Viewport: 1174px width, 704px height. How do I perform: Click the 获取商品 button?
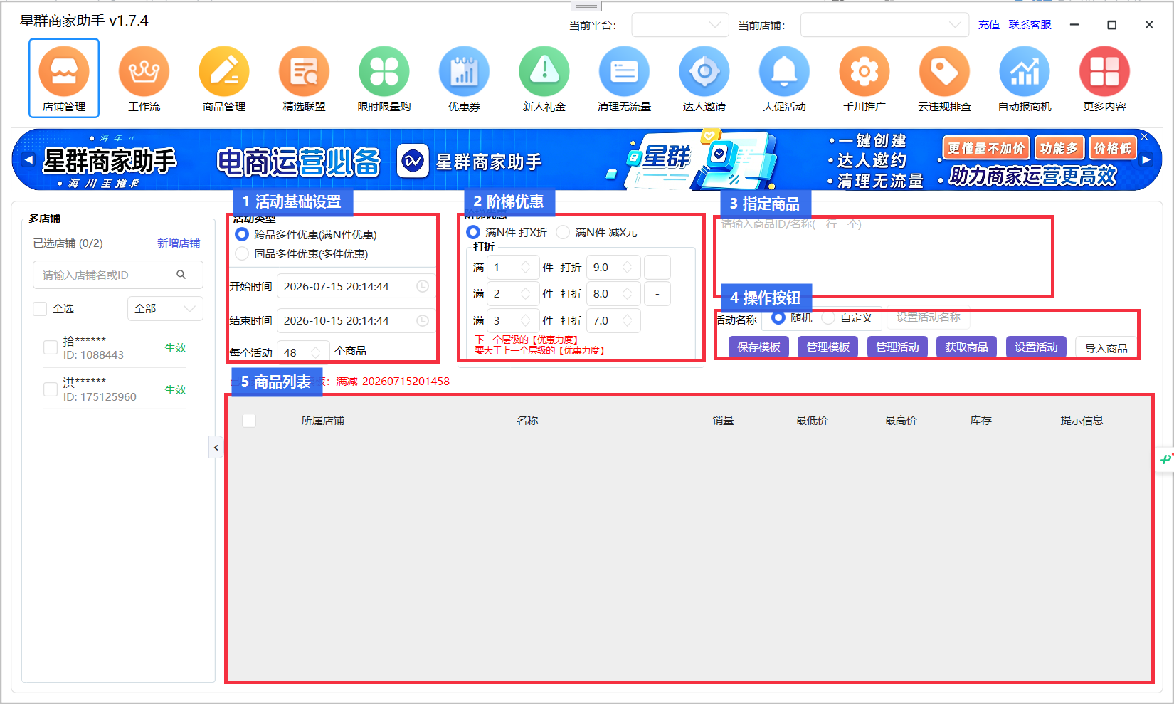(966, 347)
